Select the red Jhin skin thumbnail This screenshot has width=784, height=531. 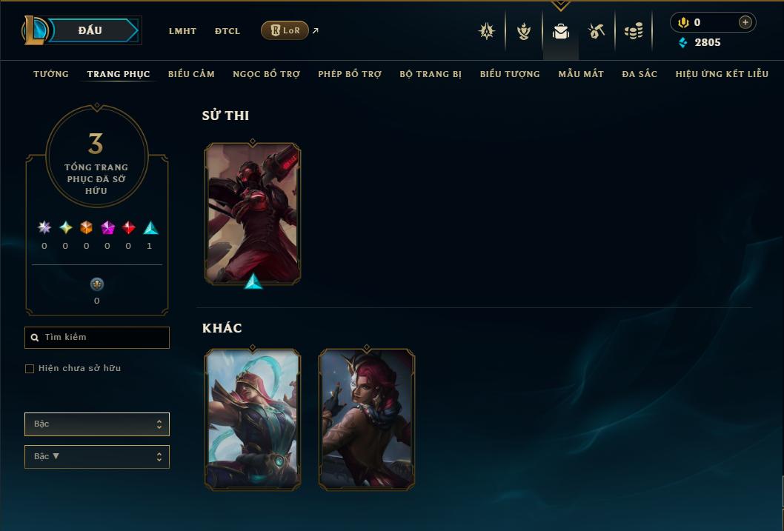[253, 214]
